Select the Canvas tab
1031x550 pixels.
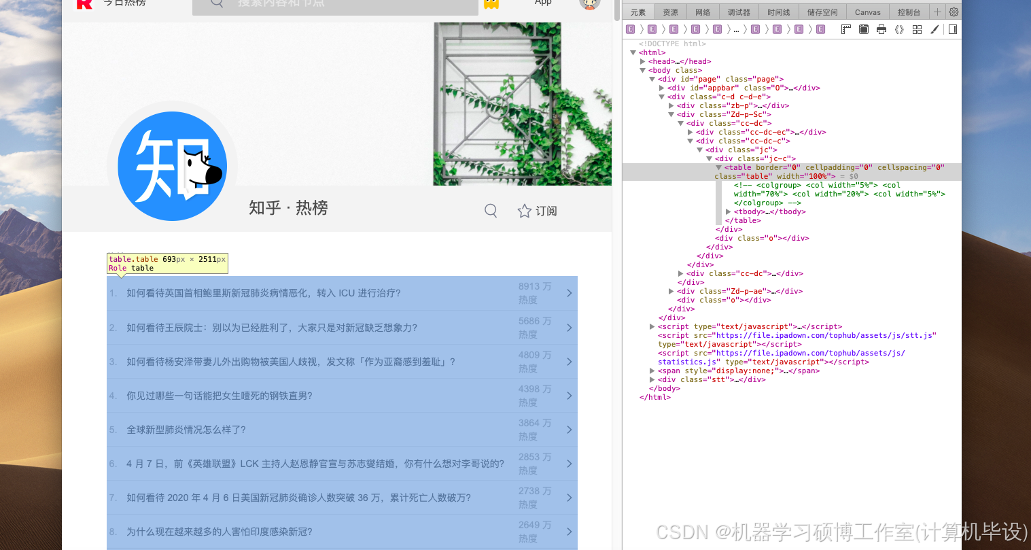pyautogui.click(x=867, y=12)
